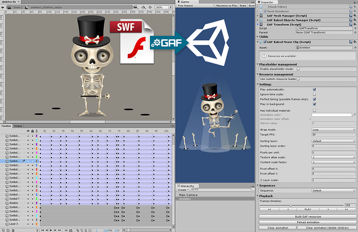The width and height of the screenshot is (358, 232).
Task: Click the Flash timeline play button
Action: click(51, 230)
